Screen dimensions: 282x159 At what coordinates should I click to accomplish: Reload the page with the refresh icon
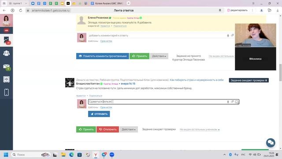tap(21, 11)
